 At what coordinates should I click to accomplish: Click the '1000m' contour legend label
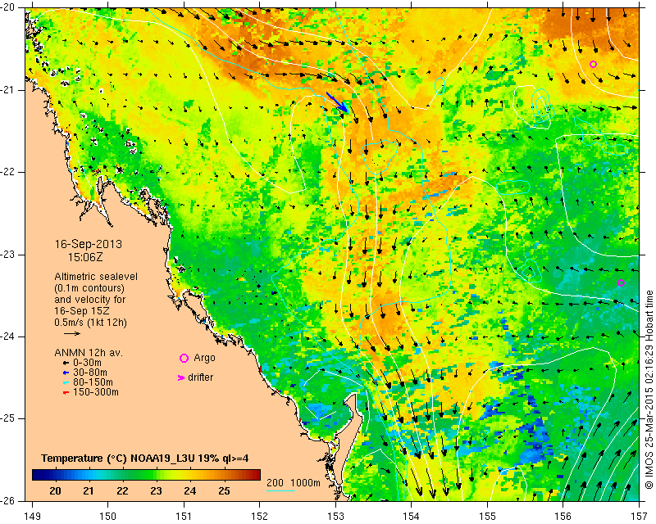click(x=305, y=483)
